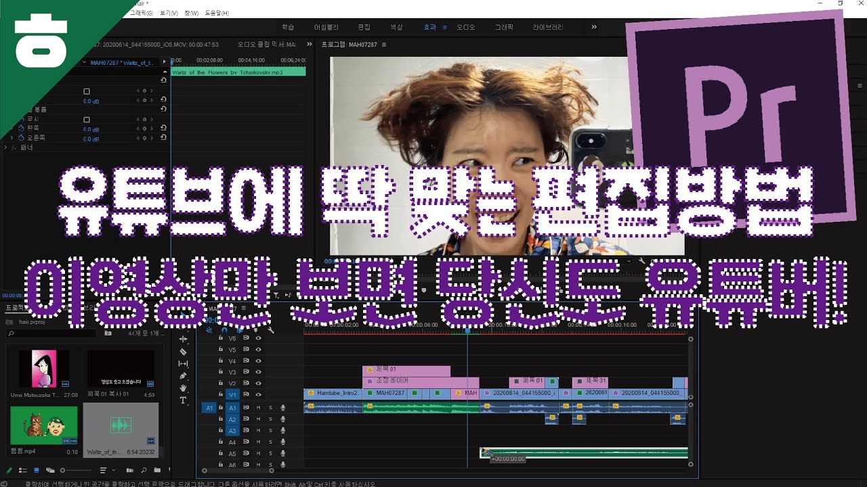This screenshot has width=867, height=487.
Task: Toggle stopwatch animation for 왼쪽
Action: (21, 128)
